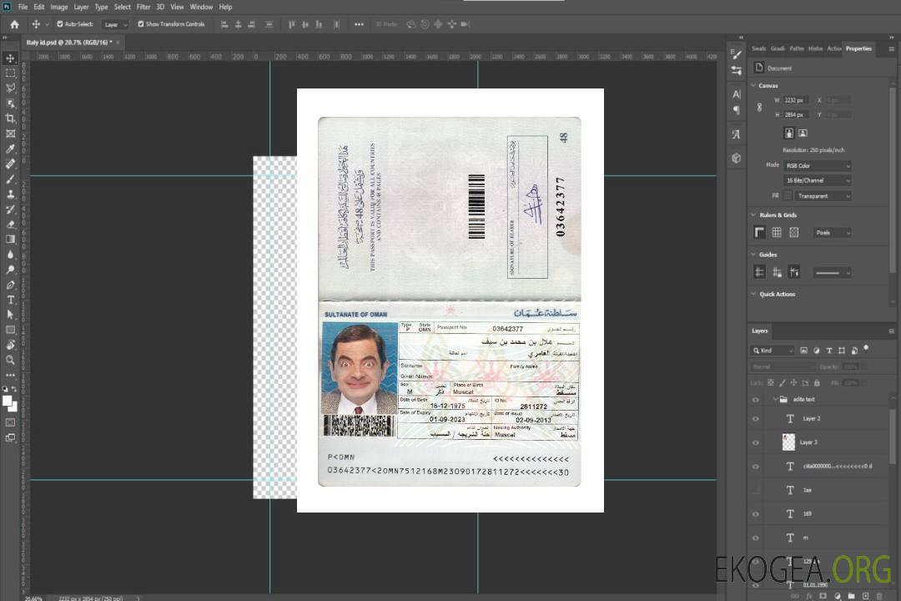Filter layers by type layers icon
Screen dimensions: 901x601
click(829, 351)
